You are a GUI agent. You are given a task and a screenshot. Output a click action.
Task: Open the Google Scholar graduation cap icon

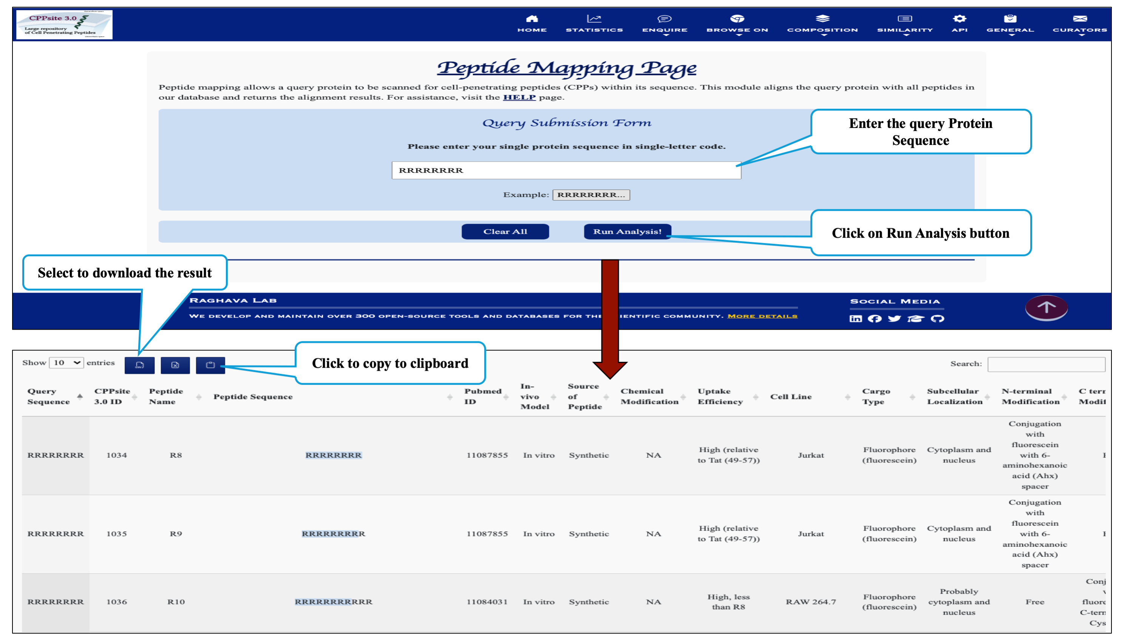click(915, 318)
